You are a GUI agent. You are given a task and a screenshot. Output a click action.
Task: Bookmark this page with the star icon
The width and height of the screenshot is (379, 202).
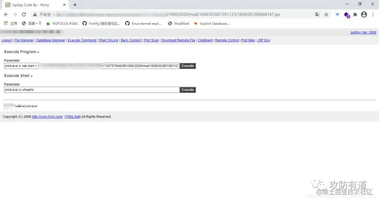point(326,14)
